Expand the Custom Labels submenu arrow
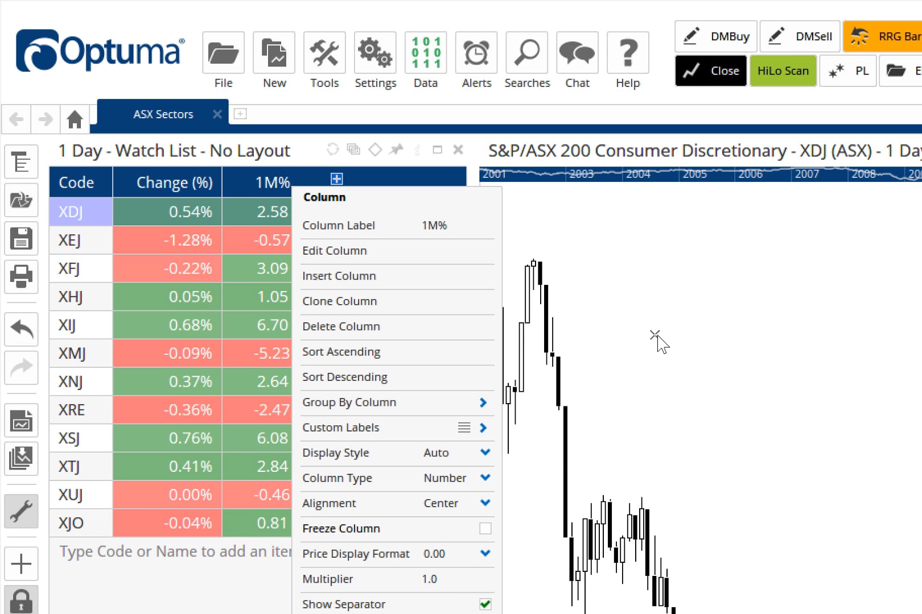The height and width of the screenshot is (614, 922). [x=483, y=428]
